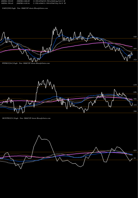Click the 572 price level on daily chart

[x=135, y=60]
